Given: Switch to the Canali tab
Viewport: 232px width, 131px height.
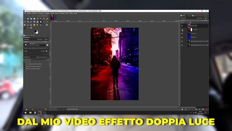Looking at the screenshot, I should click(x=200, y=16).
